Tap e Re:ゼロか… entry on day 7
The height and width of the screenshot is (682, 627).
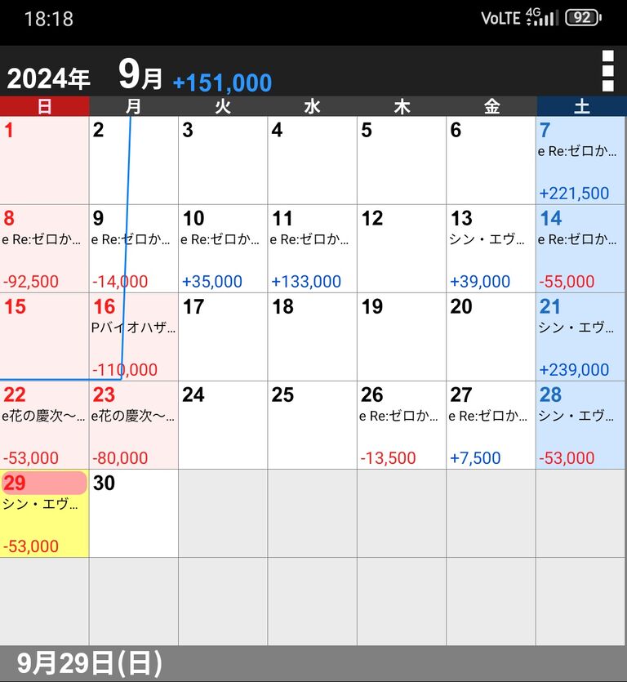(577, 151)
